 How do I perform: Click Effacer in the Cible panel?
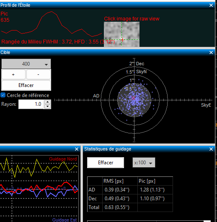point(26,85)
